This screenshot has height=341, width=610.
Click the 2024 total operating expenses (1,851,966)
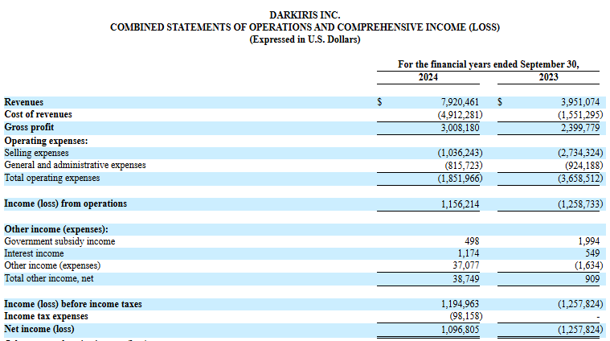point(459,178)
